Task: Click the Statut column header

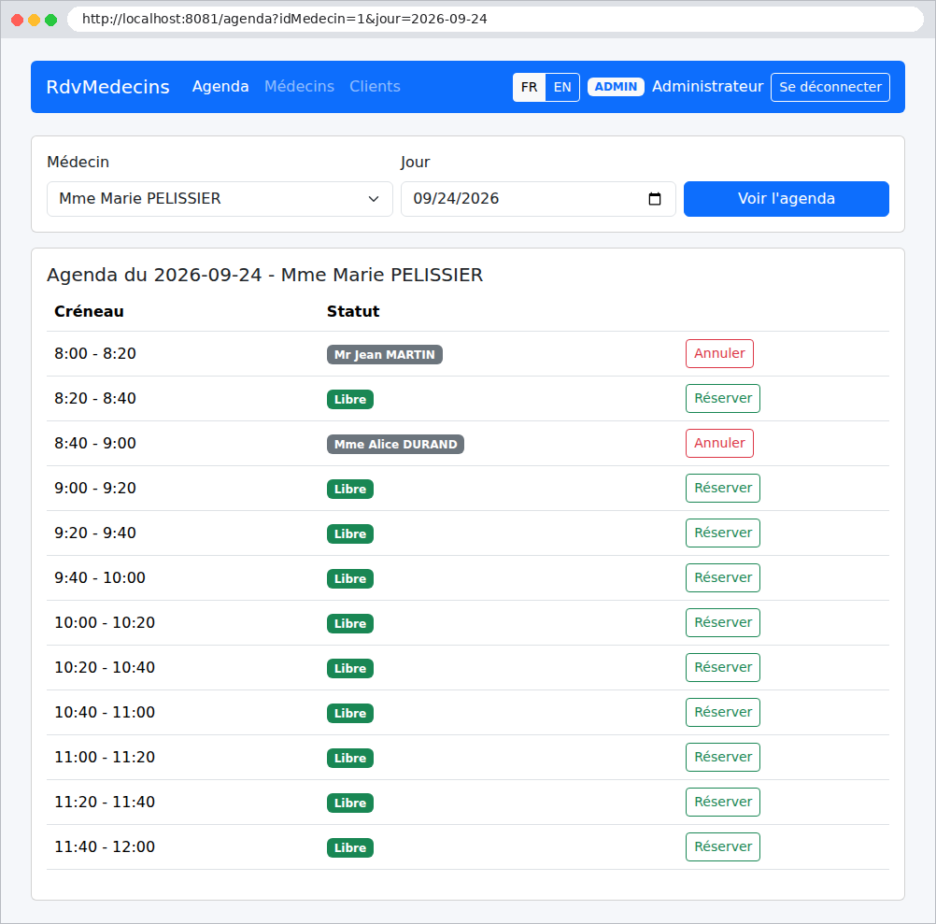Action: click(353, 311)
